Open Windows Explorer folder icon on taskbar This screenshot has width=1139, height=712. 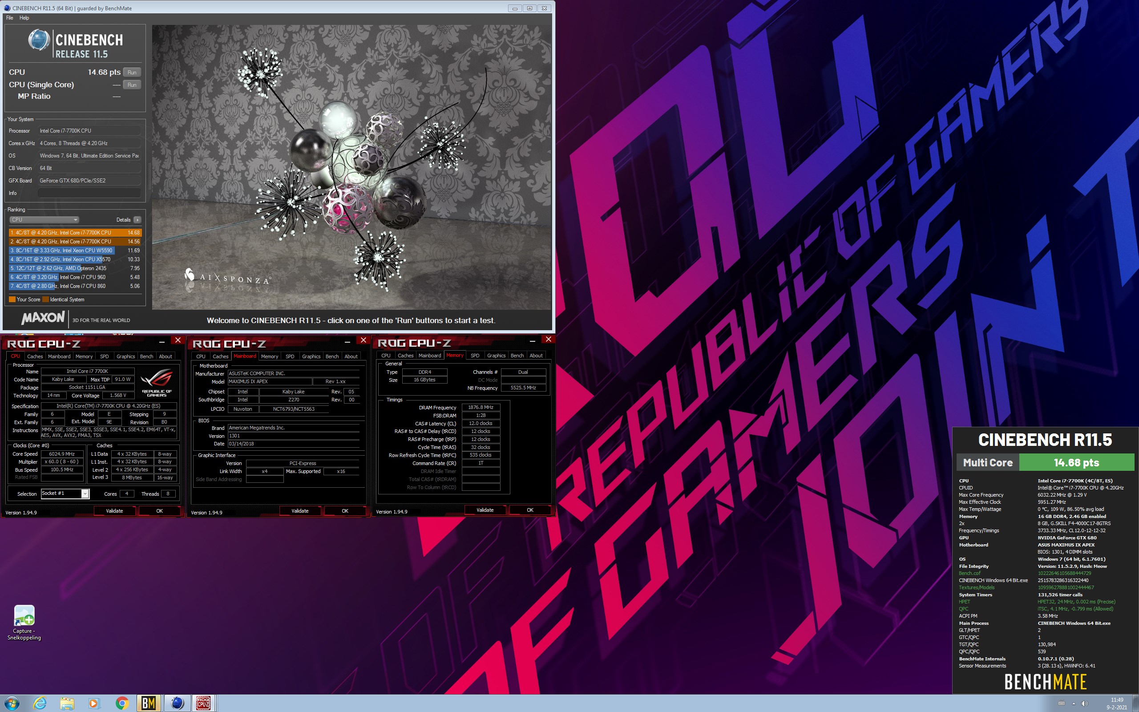tap(67, 704)
